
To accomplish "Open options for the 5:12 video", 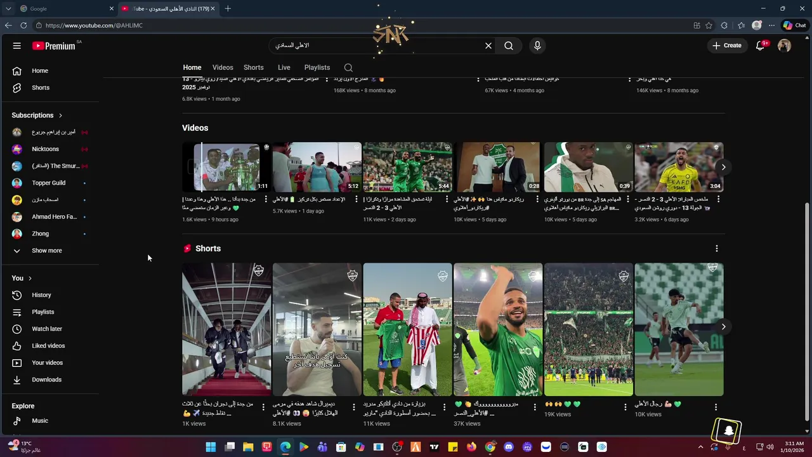I will [x=357, y=199].
